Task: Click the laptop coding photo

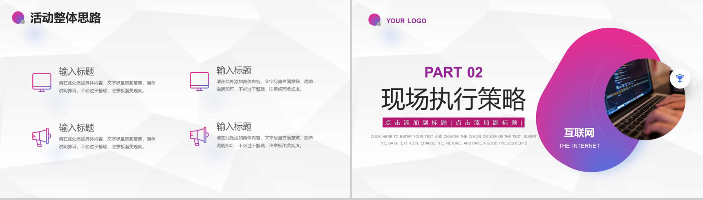Action: click(x=645, y=99)
